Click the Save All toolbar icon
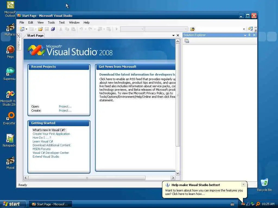Screen dimensions: 278x208 (x=53, y=29)
